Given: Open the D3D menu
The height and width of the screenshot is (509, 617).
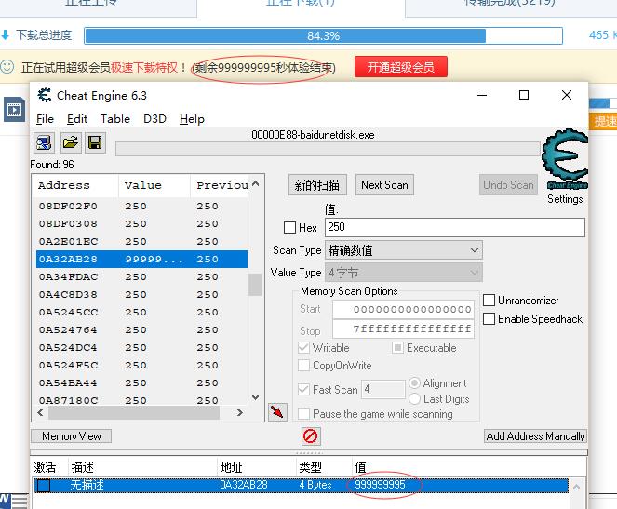Looking at the screenshot, I should tap(154, 119).
